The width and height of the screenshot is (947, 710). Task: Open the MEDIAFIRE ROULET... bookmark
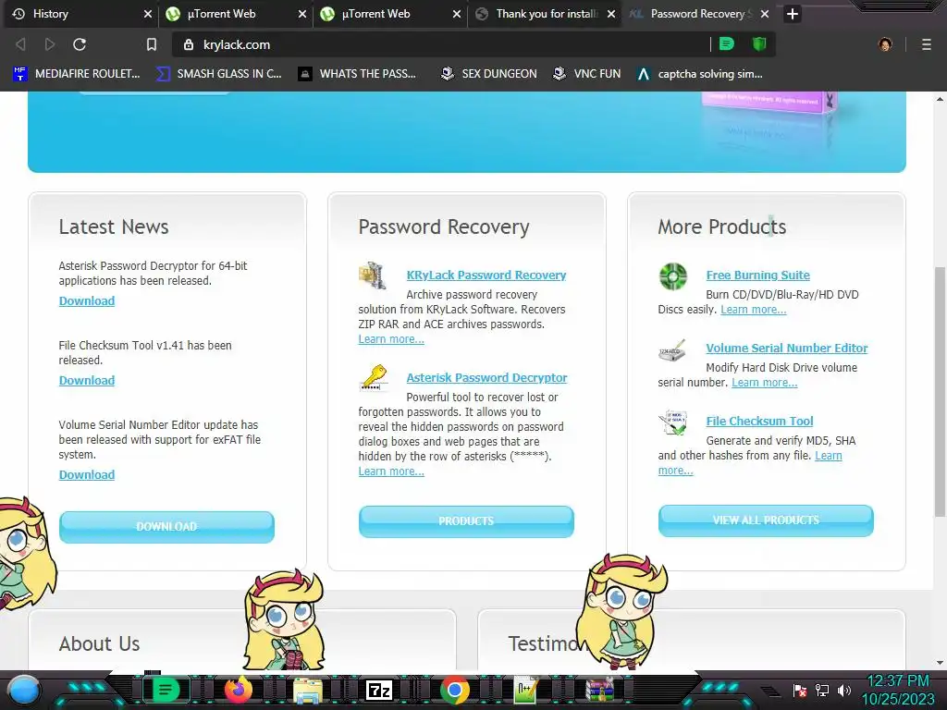coord(76,74)
